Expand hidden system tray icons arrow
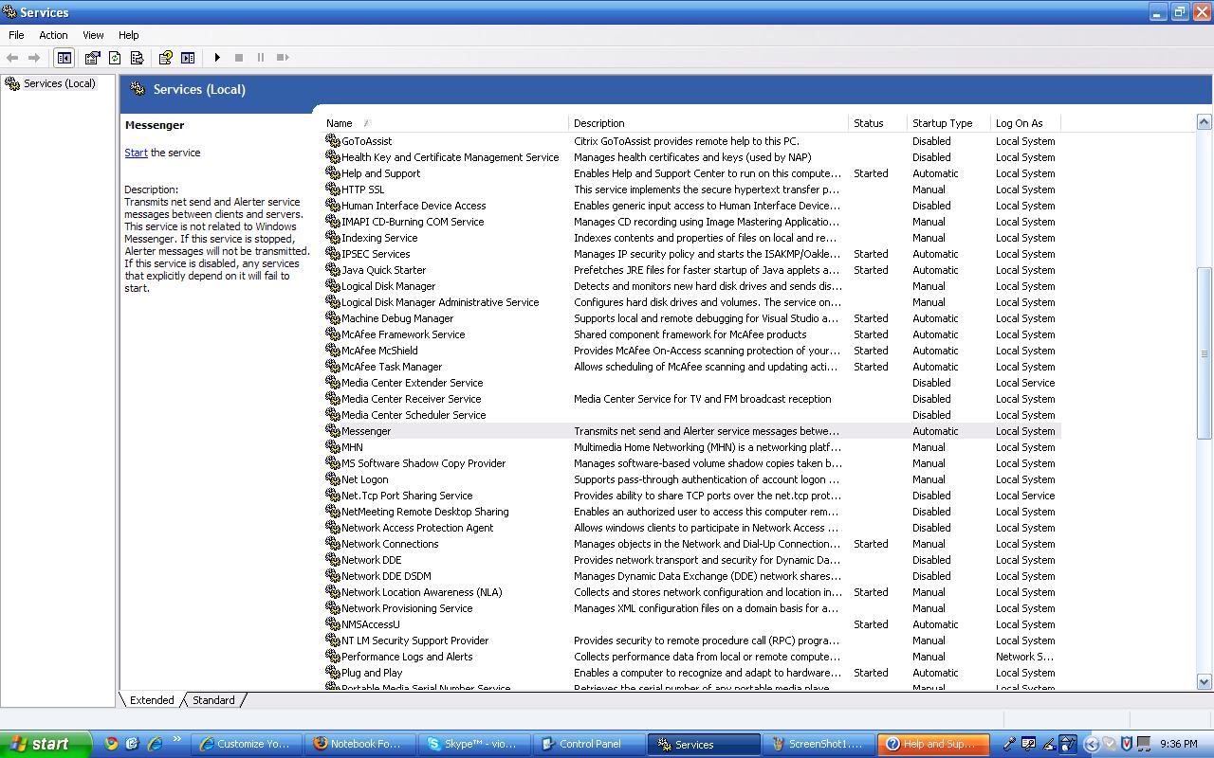 click(x=1092, y=744)
